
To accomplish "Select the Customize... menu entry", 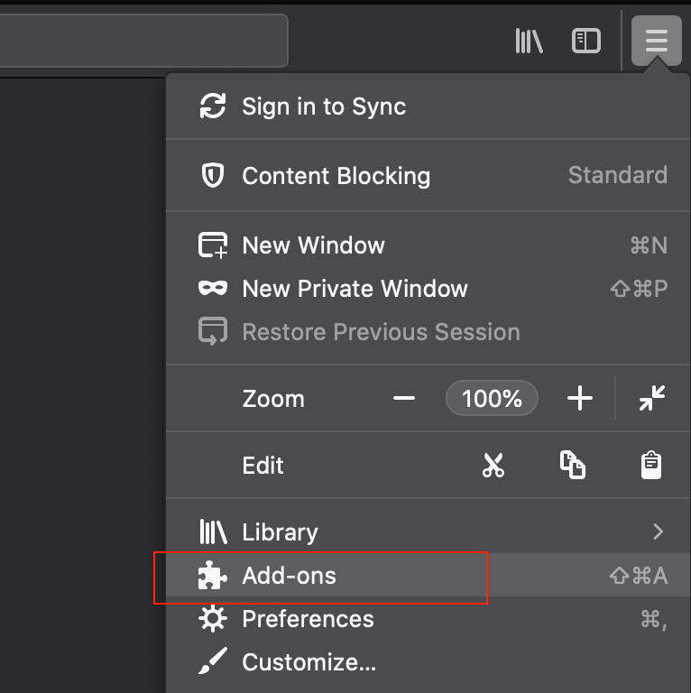I will (309, 662).
